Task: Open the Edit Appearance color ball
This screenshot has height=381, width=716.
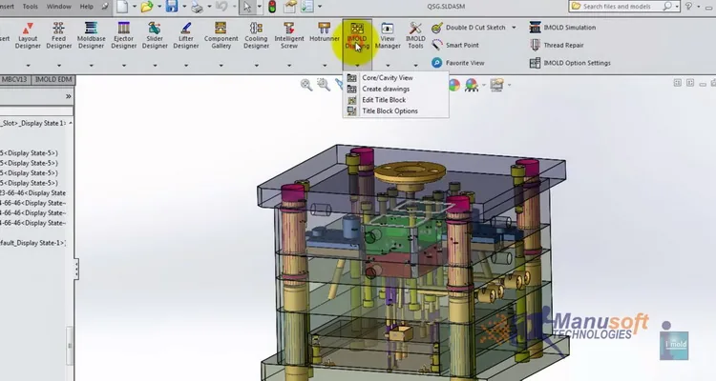Action: tap(453, 85)
